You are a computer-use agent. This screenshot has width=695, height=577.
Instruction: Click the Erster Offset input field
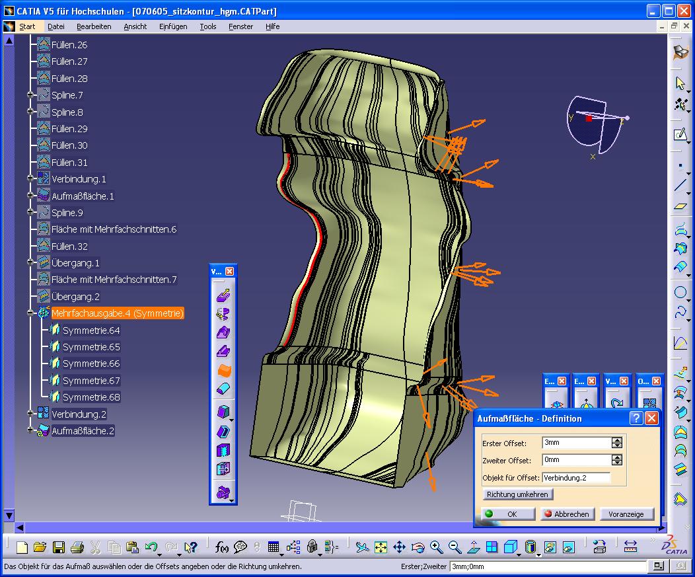(x=577, y=443)
